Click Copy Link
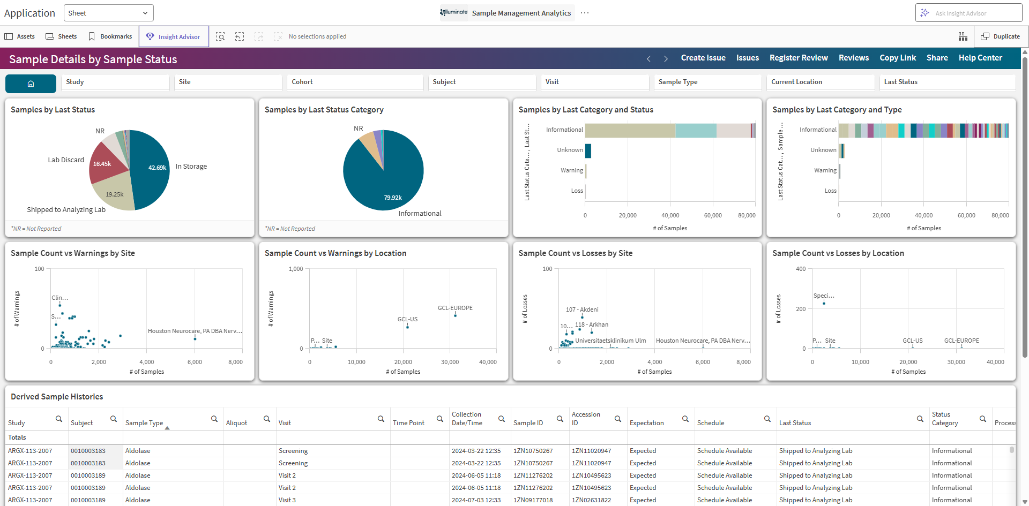 898,58
